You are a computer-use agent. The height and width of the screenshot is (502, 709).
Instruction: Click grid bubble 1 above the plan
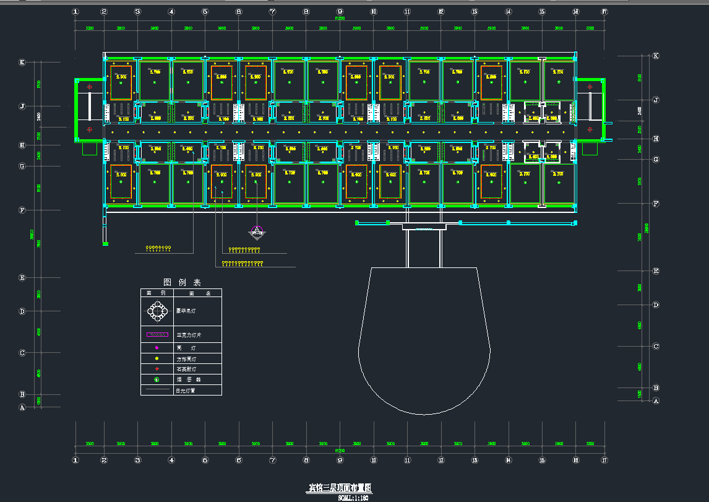[x=75, y=12]
